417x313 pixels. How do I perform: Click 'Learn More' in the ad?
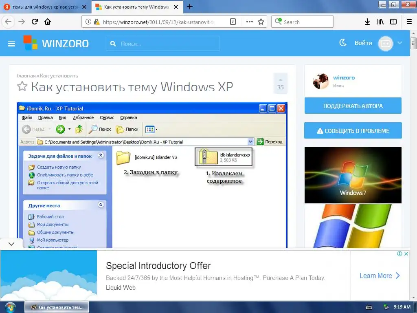coord(380,276)
